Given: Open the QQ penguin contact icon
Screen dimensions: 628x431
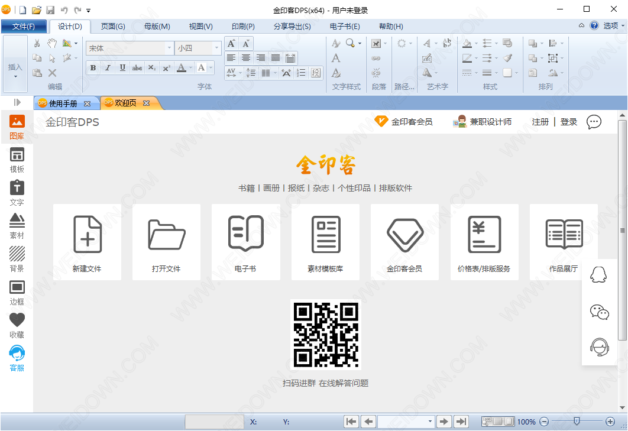Looking at the screenshot, I should (599, 276).
